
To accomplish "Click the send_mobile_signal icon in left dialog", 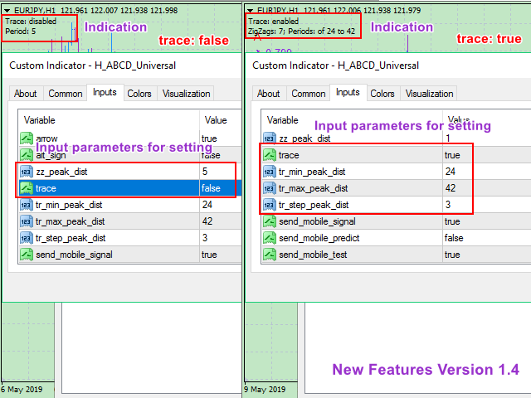I will pyautogui.click(x=27, y=255).
